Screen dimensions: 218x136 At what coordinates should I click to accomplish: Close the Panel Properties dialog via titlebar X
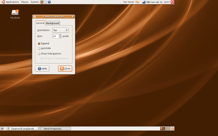click(x=72, y=16)
